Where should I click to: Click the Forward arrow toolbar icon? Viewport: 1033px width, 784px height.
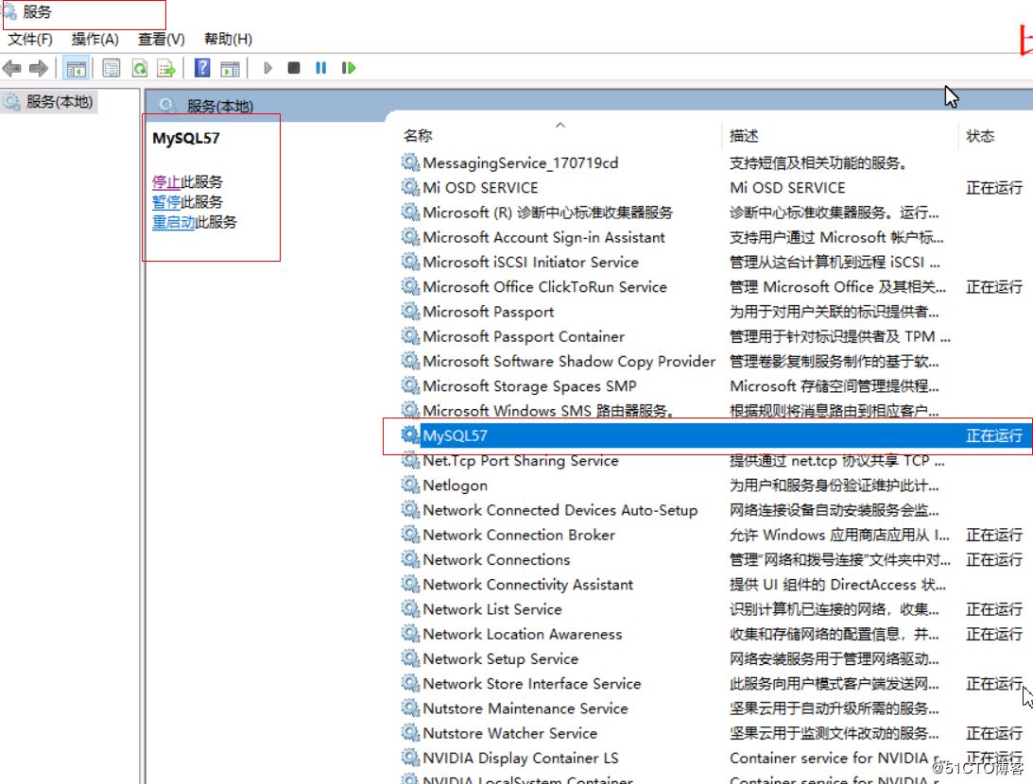click(39, 68)
